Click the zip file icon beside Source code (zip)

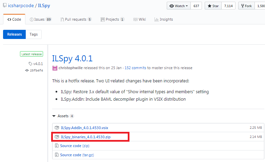(x=57, y=146)
